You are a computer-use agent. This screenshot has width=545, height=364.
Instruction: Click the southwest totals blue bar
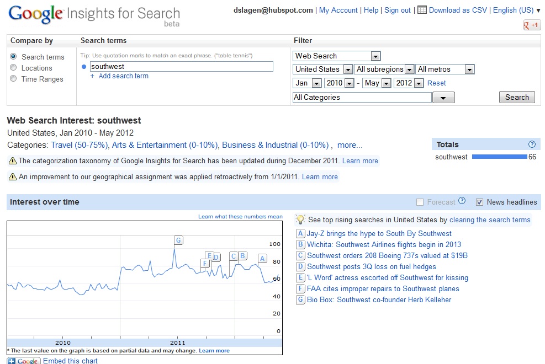(500, 157)
